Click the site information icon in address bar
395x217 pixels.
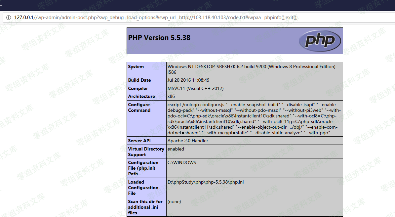pyautogui.click(x=8, y=18)
